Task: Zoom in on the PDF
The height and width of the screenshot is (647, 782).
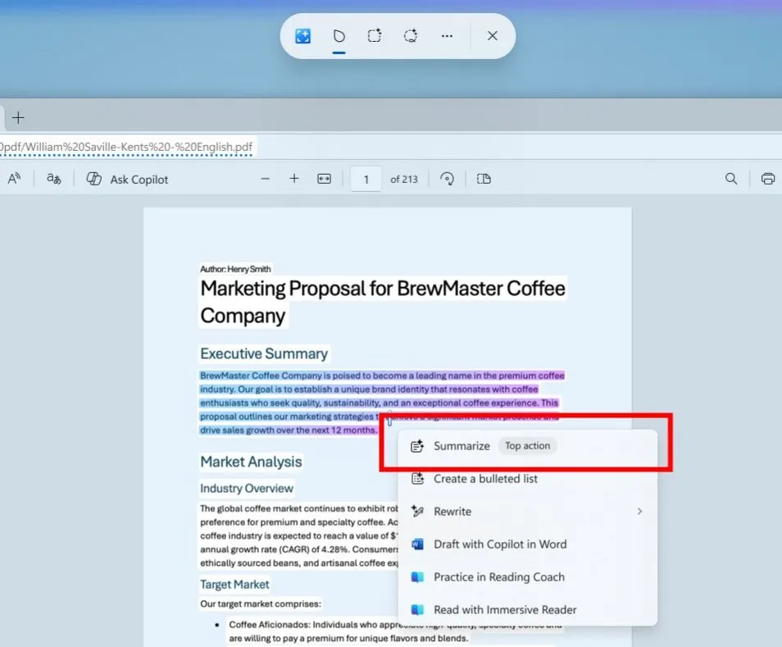Action: tap(294, 179)
